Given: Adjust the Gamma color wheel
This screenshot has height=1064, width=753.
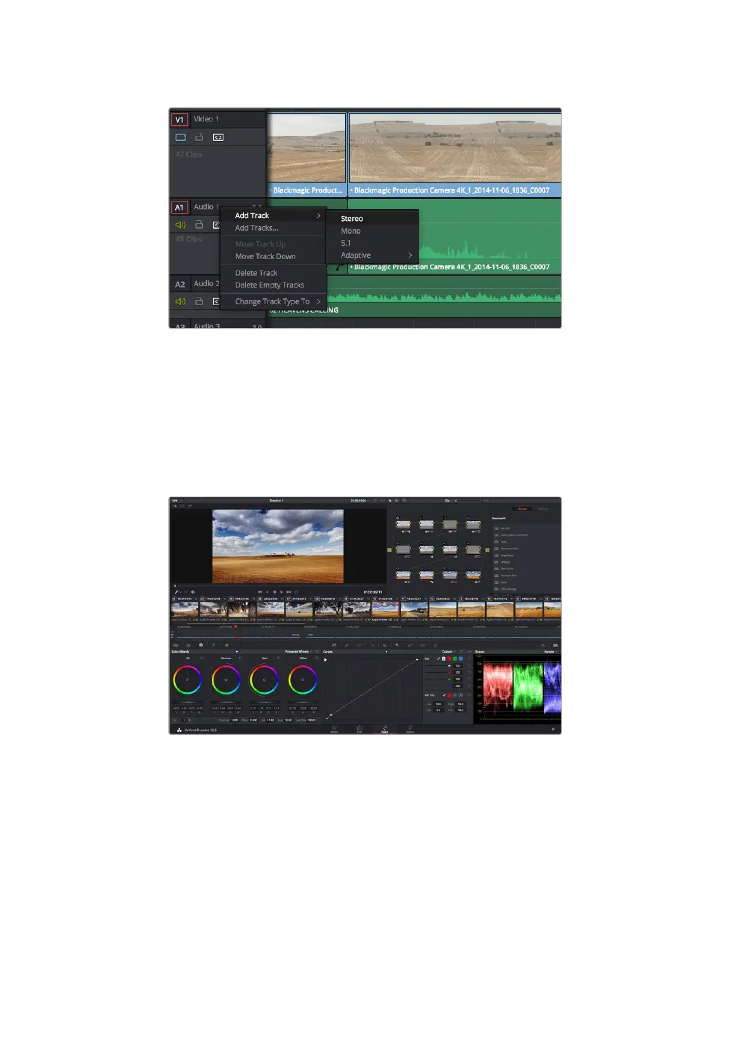Looking at the screenshot, I should tap(226, 680).
